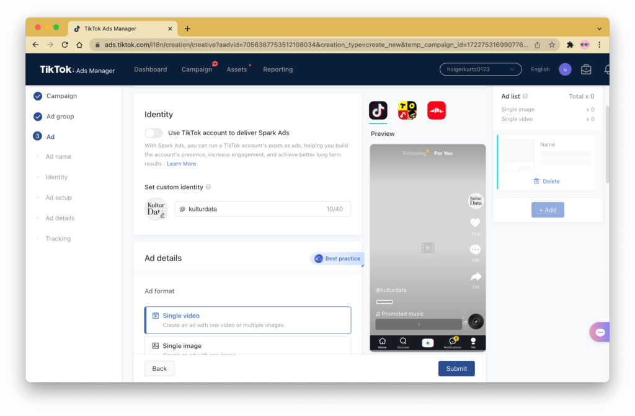Image resolution: width=635 pixels, height=416 pixels.
Task: Click the help icon beside Set custom identity
Action: [x=208, y=187]
